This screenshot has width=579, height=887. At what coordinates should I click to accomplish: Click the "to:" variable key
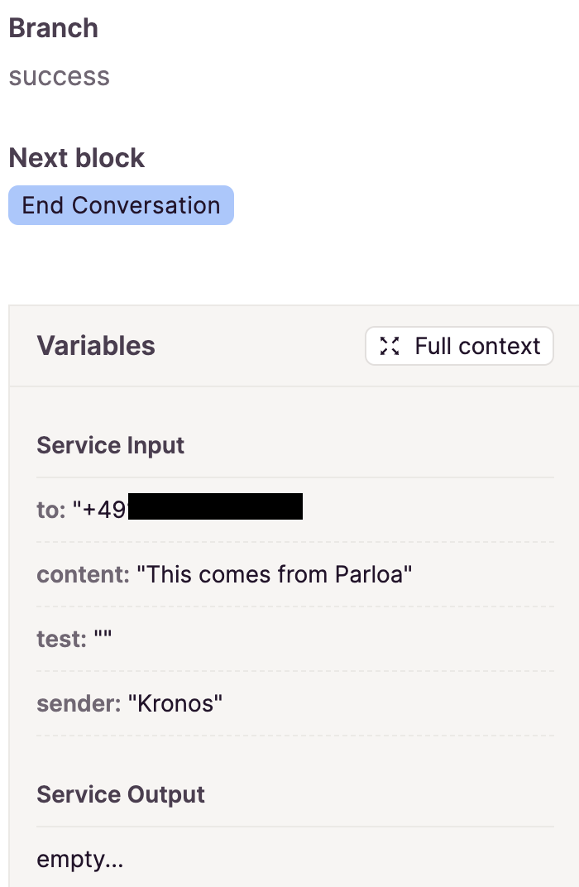(x=51, y=510)
